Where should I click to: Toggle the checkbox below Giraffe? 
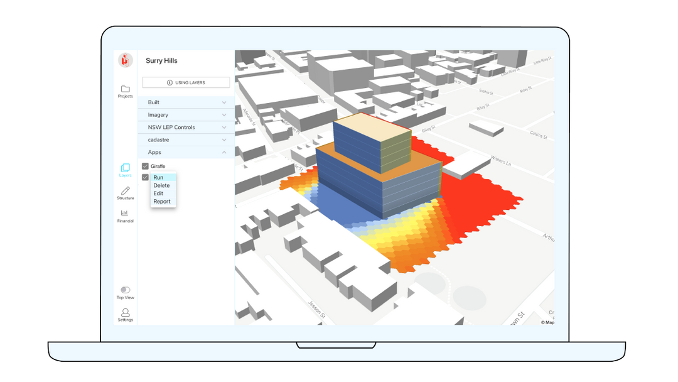coord(145,177)
